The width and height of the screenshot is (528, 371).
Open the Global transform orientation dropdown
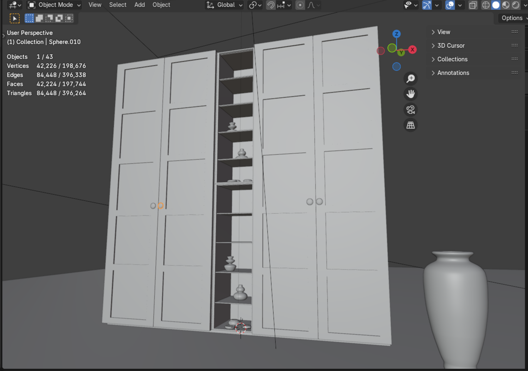point(225,5)
